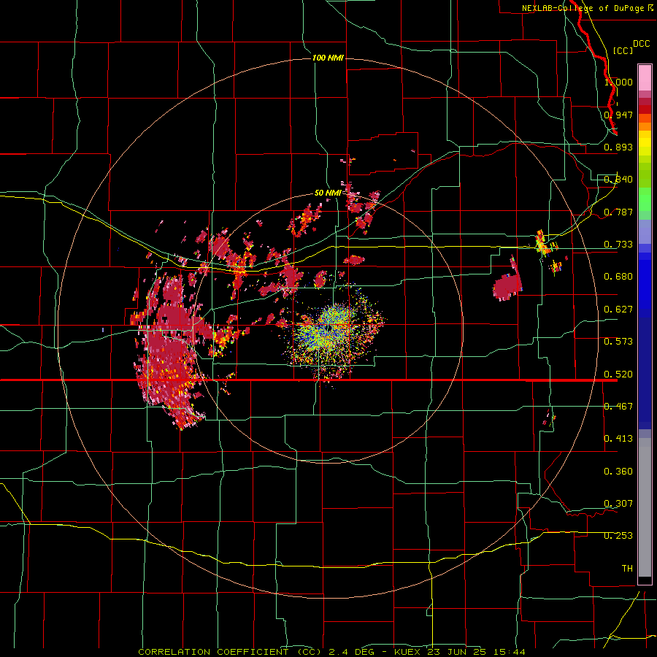Click the 0.680 color scale value

(618, 277)
